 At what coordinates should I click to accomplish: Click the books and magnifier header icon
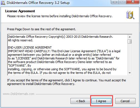tap(130, 15)
